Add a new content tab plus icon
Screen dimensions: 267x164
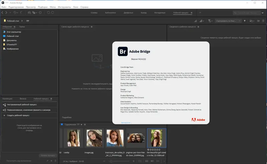click(x=81, y=125)
